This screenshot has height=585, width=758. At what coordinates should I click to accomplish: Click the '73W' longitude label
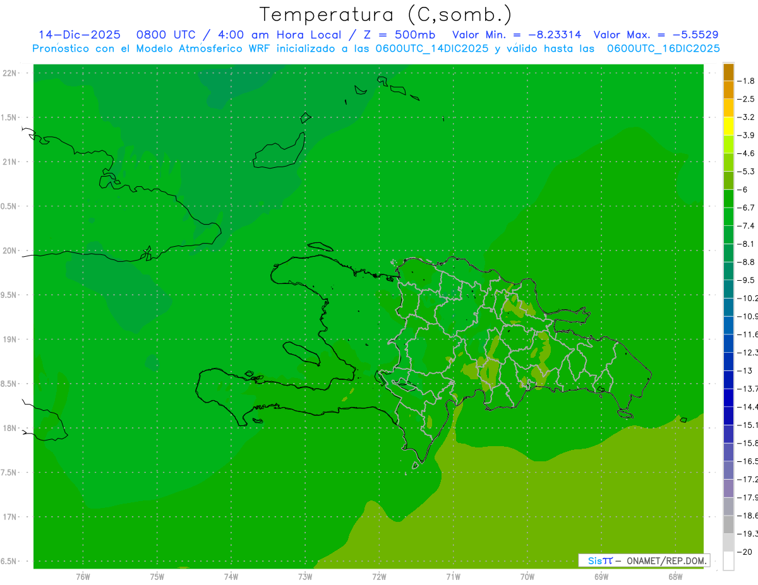click(305, 576)
